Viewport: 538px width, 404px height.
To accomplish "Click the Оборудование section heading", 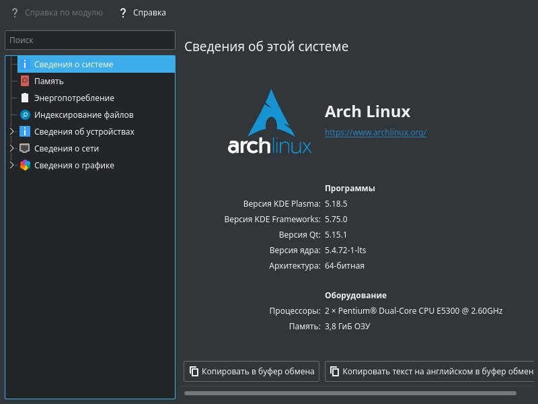I will point(356,295).
